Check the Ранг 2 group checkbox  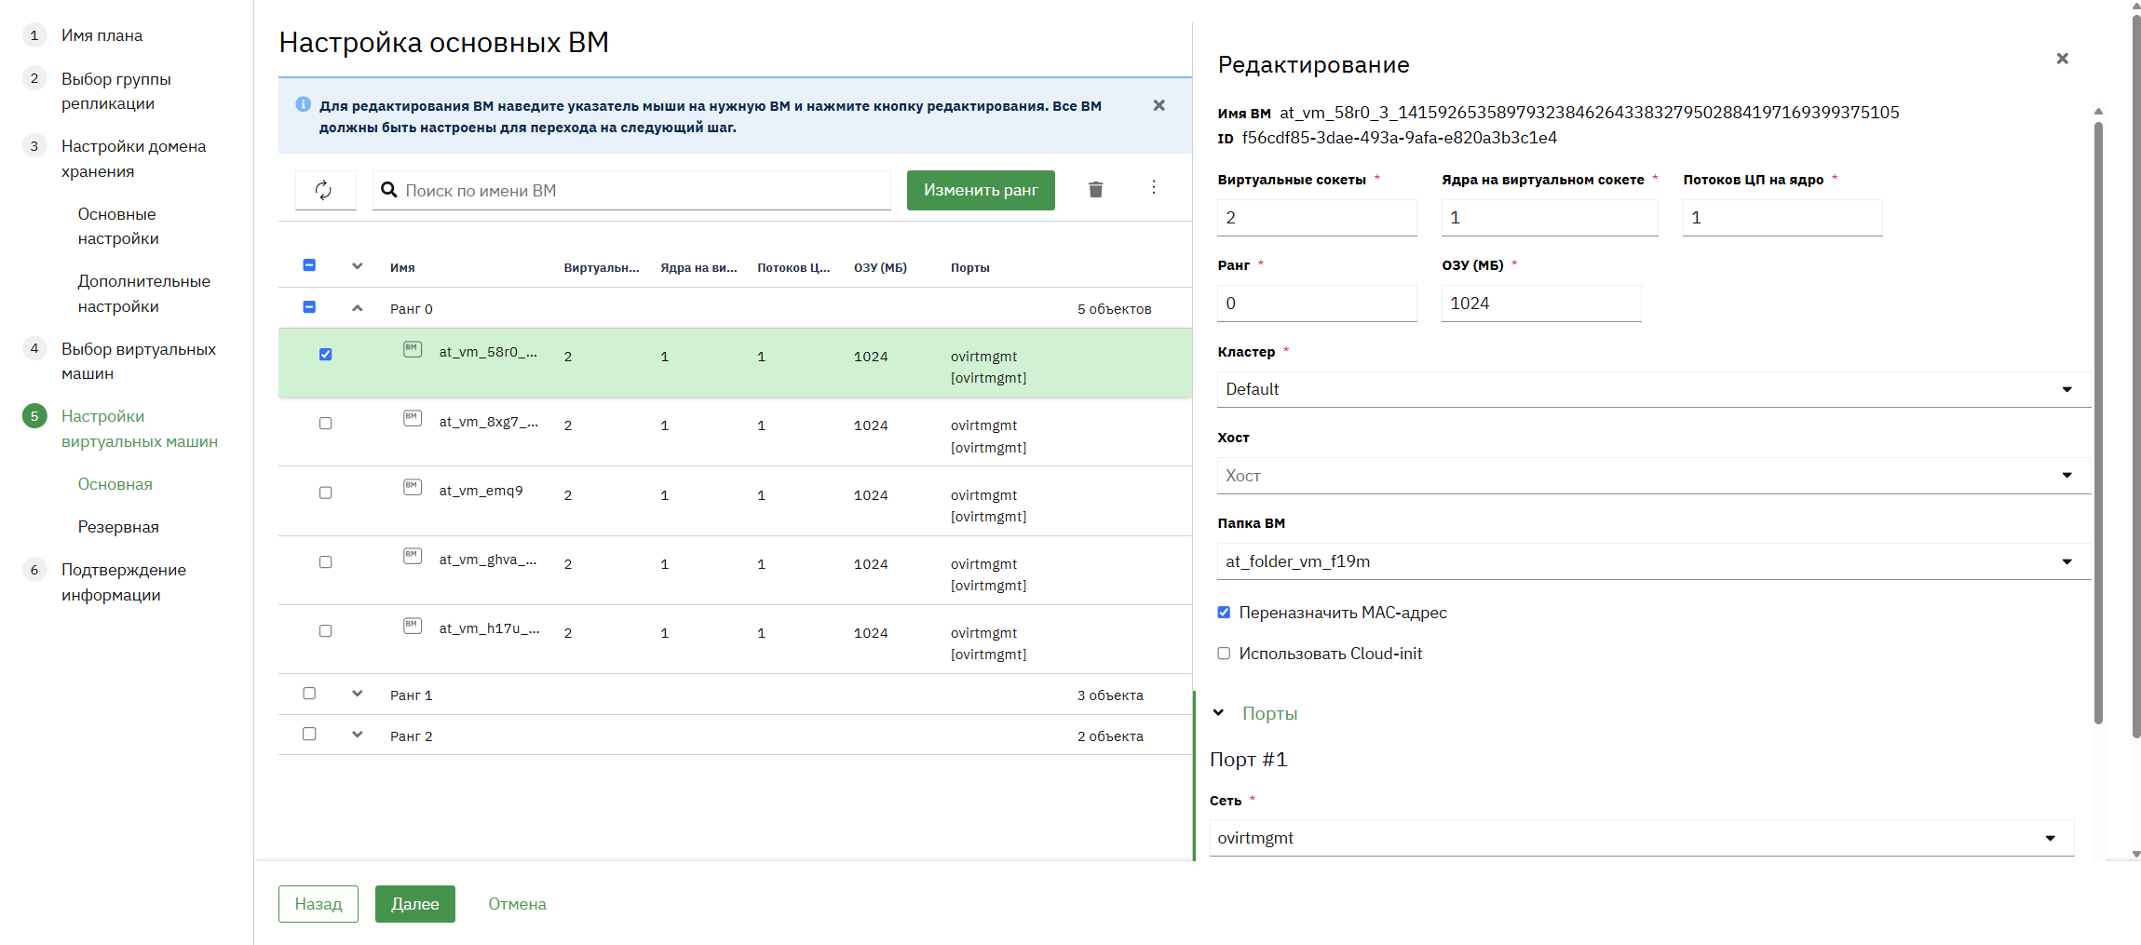(309, 735)
